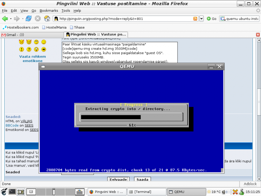
Task: Open the GNOME foot main menu
Action: click(4, 192)
